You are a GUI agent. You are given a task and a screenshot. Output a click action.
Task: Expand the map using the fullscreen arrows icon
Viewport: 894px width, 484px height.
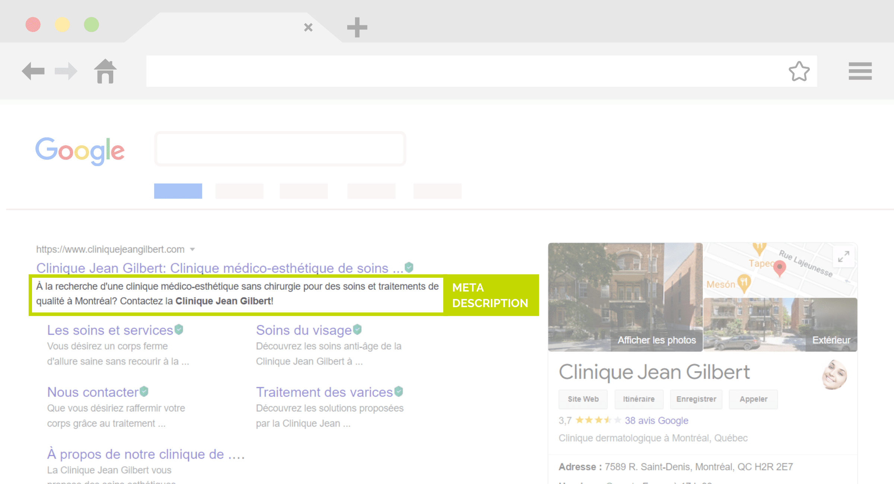(x=843, y=257)
